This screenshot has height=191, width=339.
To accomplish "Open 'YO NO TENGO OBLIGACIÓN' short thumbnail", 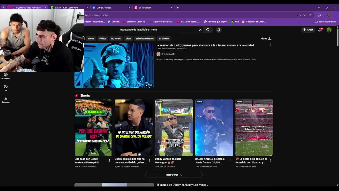I will point(133,128).
